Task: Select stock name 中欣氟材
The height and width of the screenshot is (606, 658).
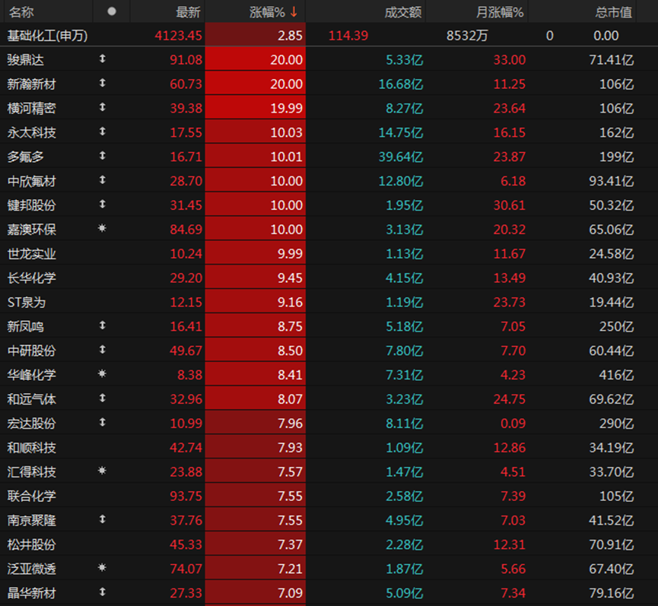Action: [31, 181]
